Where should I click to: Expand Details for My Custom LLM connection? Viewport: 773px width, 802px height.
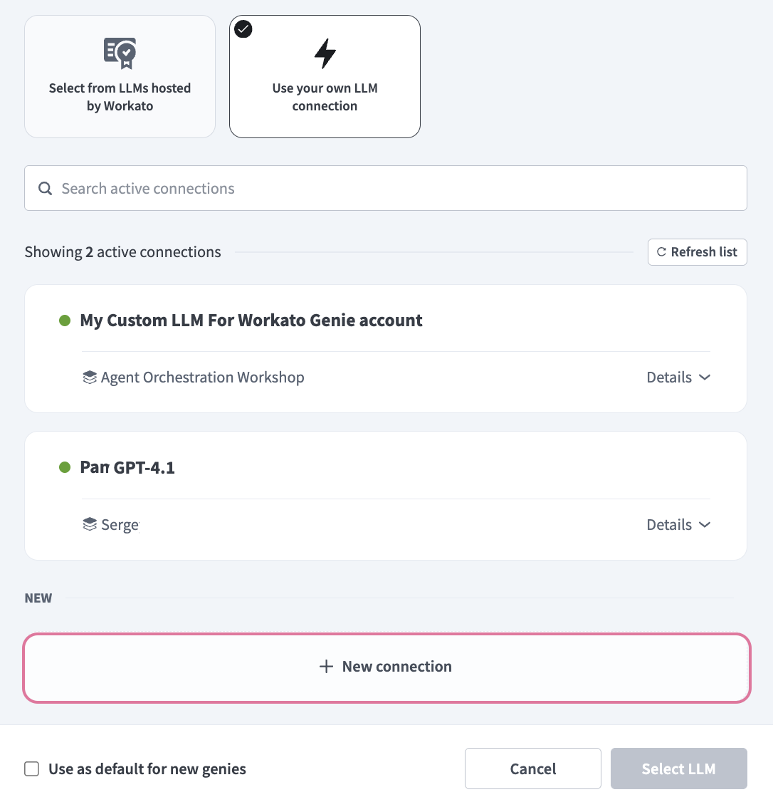678,377
